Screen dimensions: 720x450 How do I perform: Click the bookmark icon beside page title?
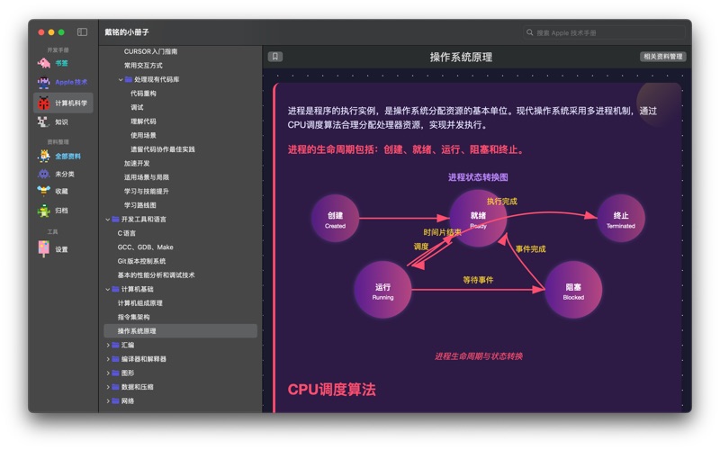point(275,57)
